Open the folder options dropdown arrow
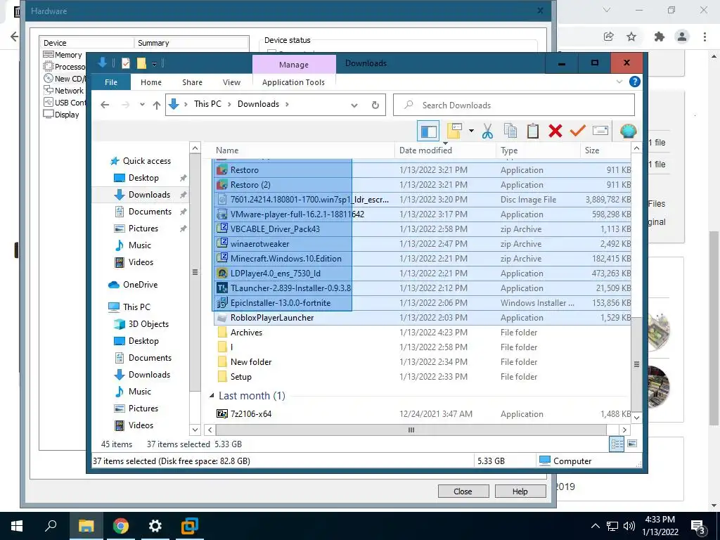 click(x=471, y=131)
